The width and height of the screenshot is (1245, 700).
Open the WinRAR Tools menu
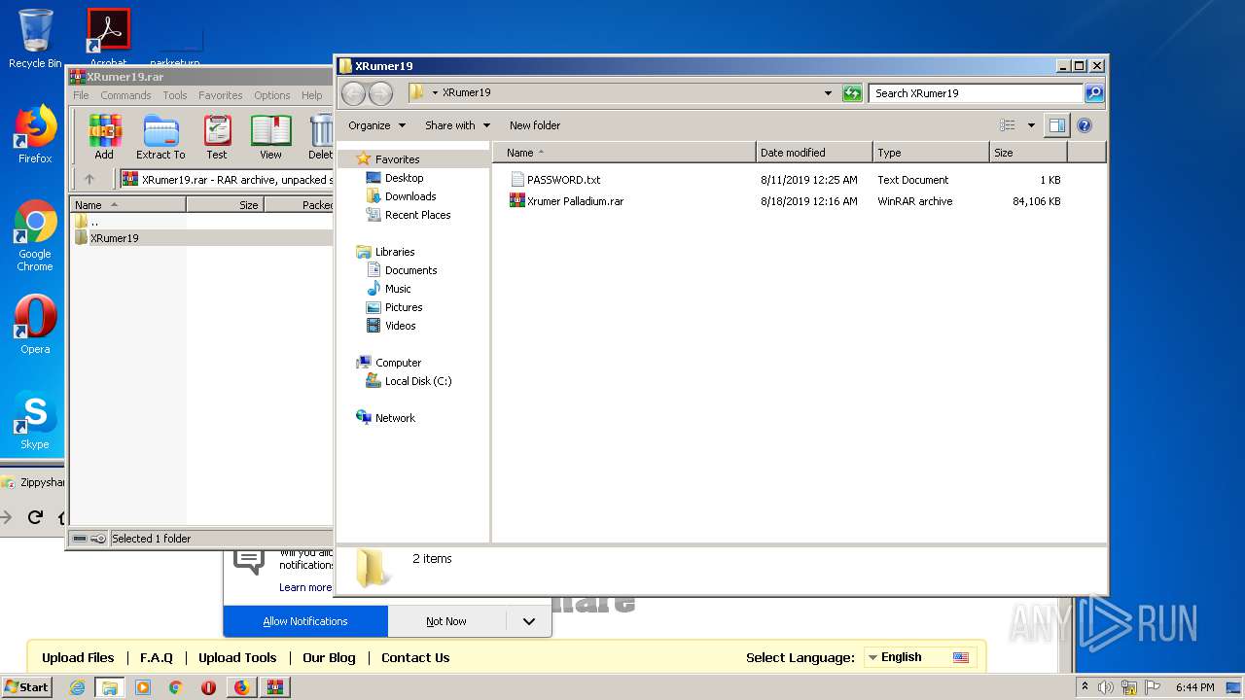point(175,95)
